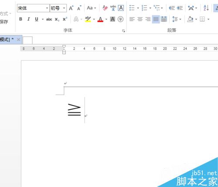Toggle underline formatting
Viewport: 218px width, 187px height.
(x=37, y=19)
